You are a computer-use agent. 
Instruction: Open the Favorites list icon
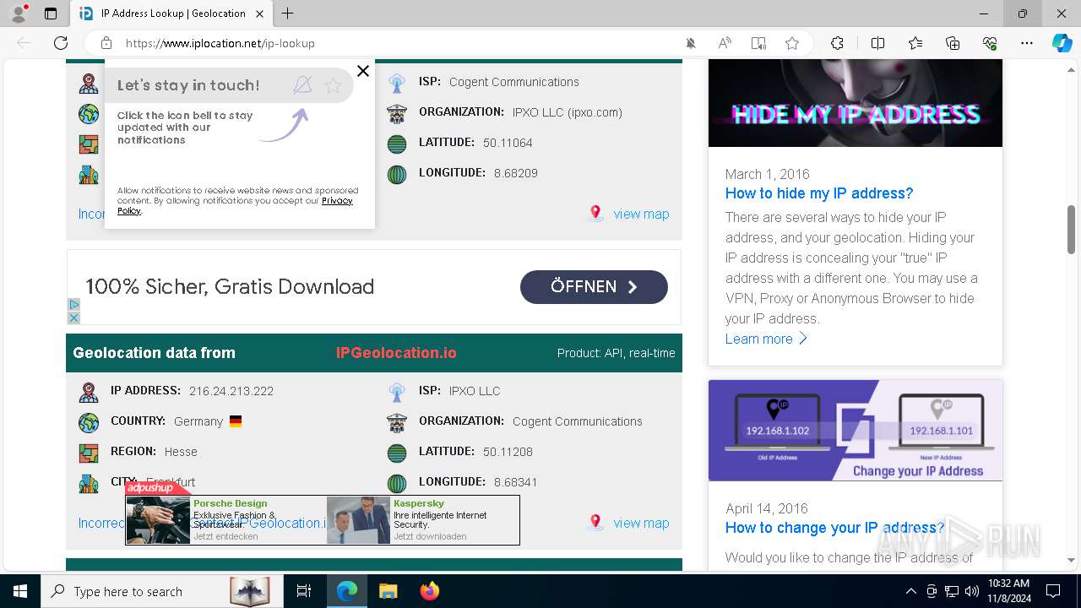pos(915,43)
